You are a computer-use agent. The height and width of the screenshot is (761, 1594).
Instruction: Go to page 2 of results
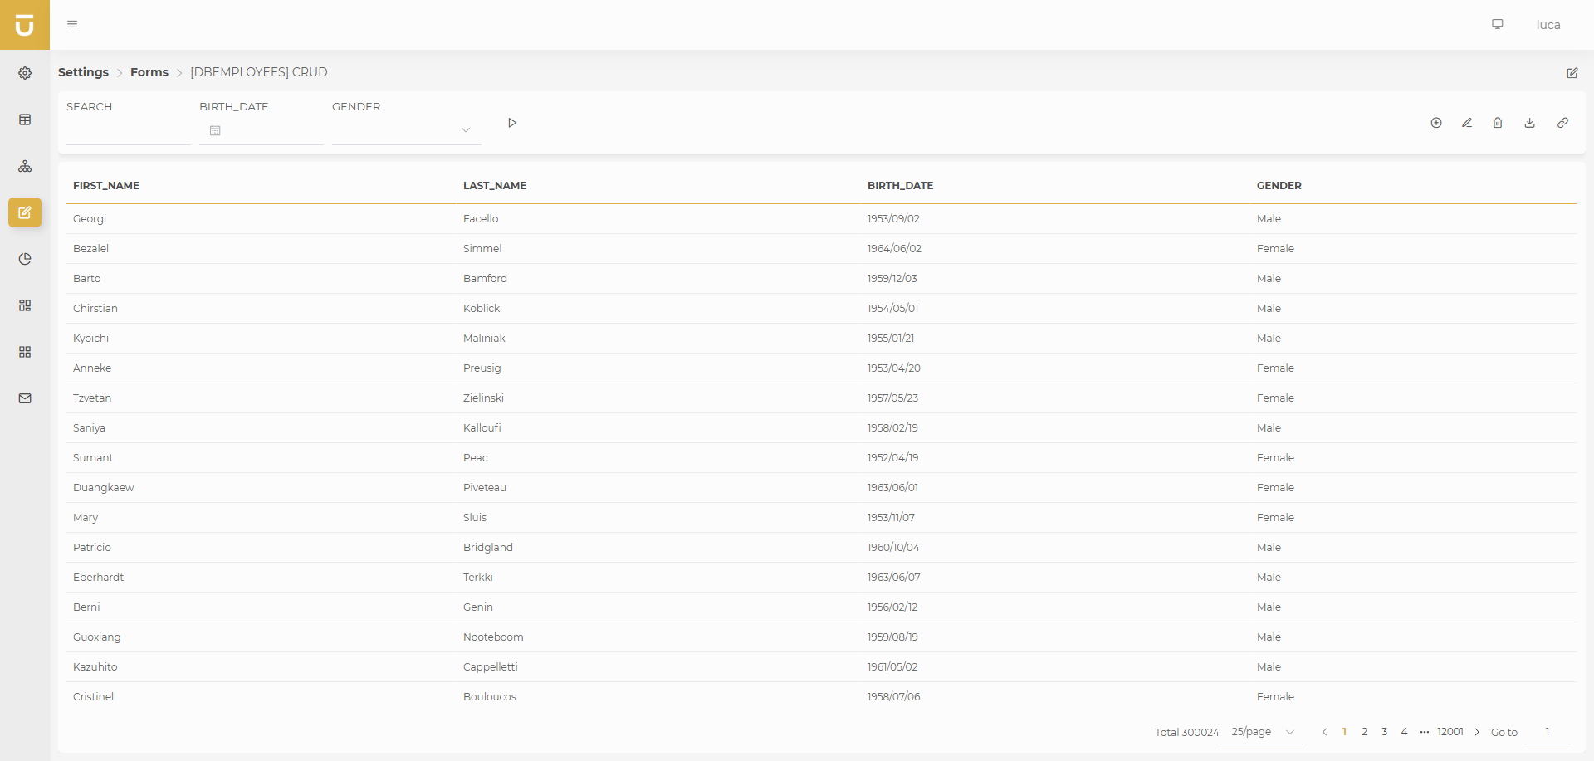pyautogui.click(x=1364, y=732)
